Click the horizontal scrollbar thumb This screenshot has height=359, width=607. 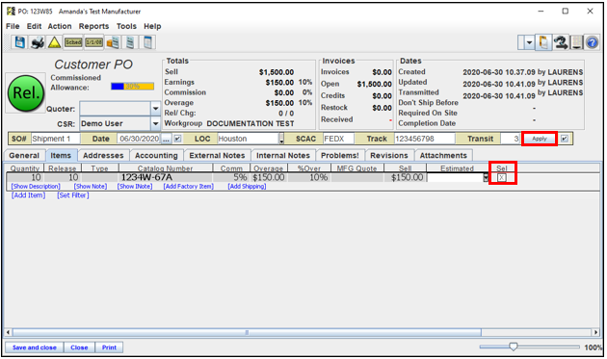click(247, 332)
